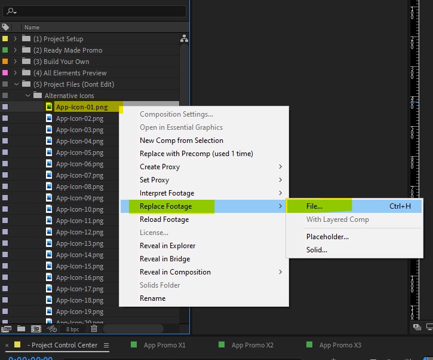
Task: Select New Comp from Selection menu item
Action: pos(181,141)
